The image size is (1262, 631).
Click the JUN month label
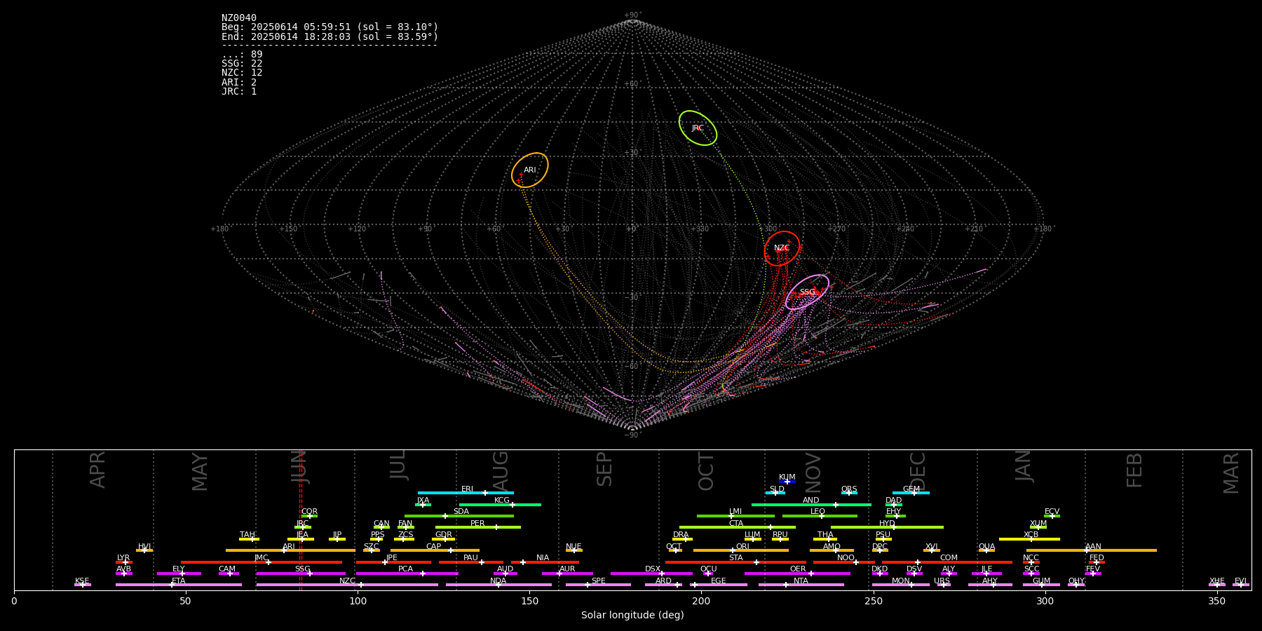coord(299,467)
